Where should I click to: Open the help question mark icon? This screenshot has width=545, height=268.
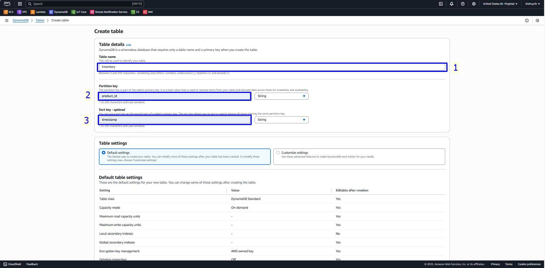[463, 4]
